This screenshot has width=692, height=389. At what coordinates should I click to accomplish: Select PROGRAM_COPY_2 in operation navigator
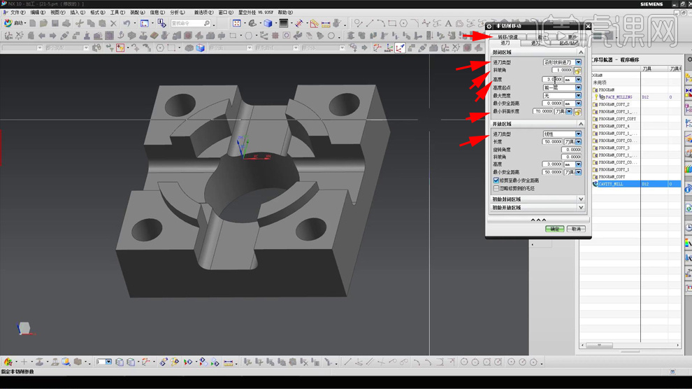[614, 104]
